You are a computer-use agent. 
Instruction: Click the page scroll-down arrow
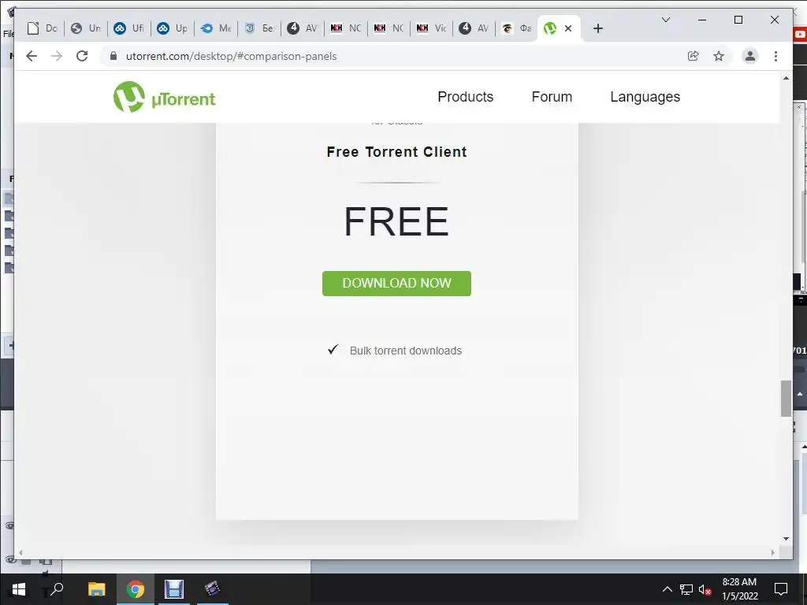pos(786,539)
